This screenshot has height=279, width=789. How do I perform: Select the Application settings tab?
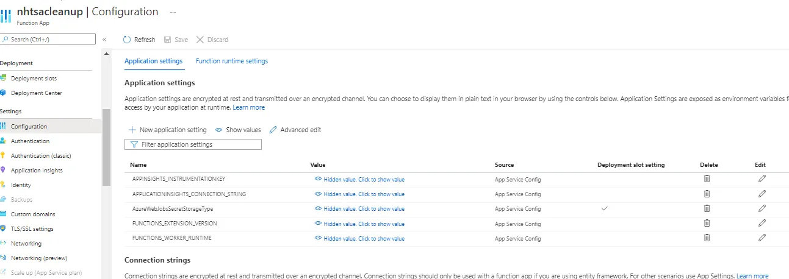pos(153,61)
